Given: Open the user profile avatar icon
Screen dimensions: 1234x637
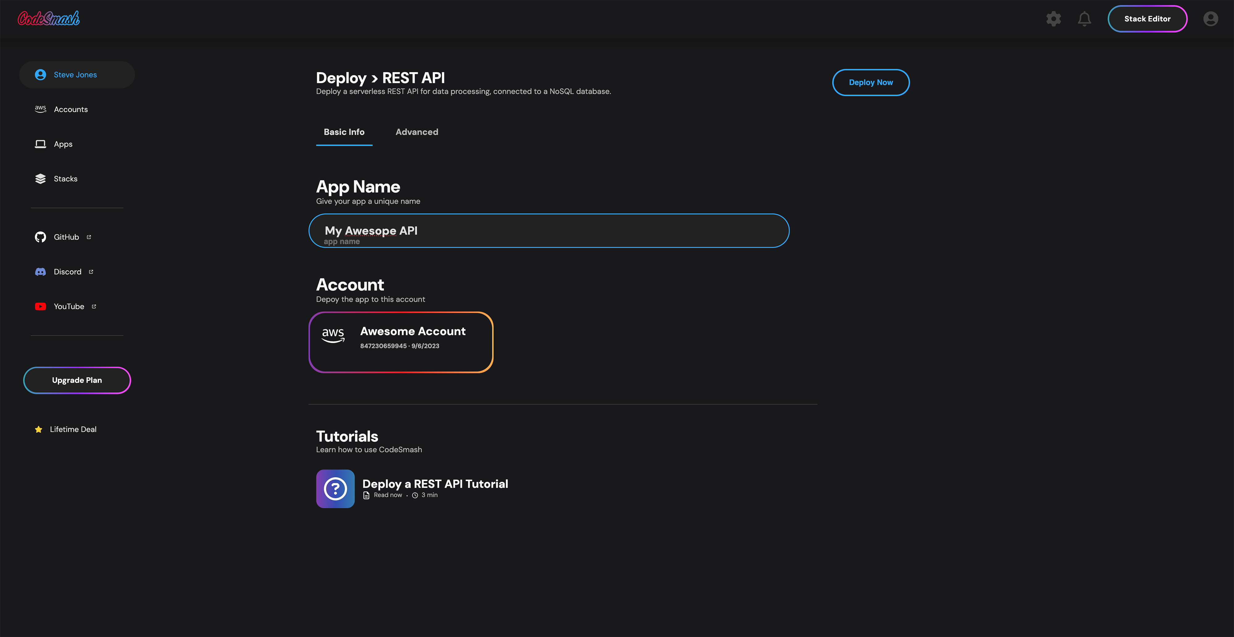Looking at the screenshot, I should [x=1211, y=19].
